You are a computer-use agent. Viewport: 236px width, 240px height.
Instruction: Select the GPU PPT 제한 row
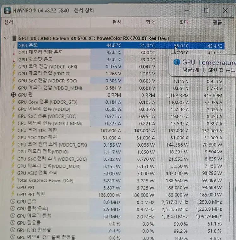tap(120, 195)
